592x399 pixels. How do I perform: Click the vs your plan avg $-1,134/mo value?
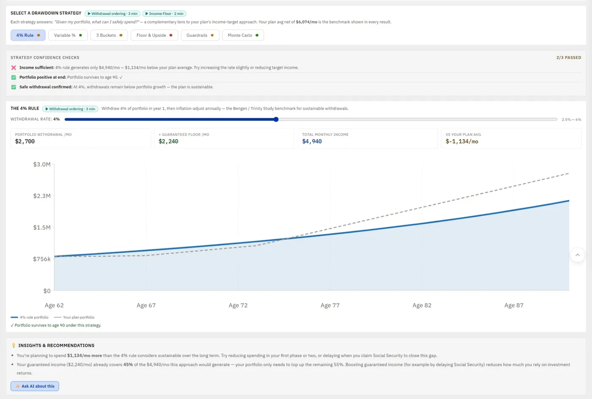click(462, 141)
